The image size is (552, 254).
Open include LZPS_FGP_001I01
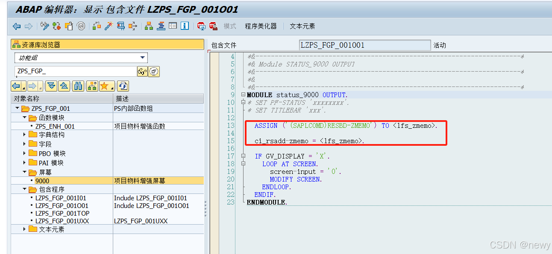pos(61,198)
